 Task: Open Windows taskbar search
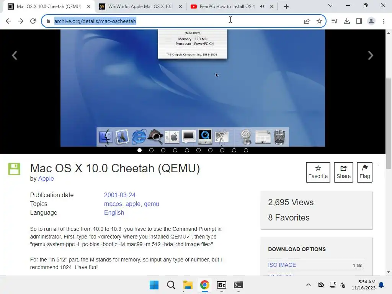[171, 285]
